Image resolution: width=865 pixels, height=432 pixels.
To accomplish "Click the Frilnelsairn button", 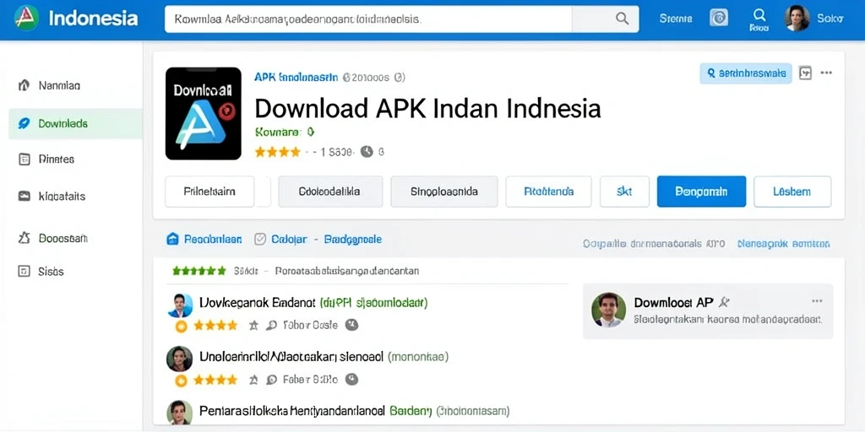I will click(209, 192).
